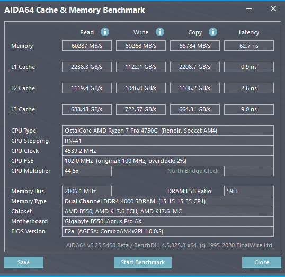Click the Save button
Viewport: 285px width, 277px height.
point(24,262)
